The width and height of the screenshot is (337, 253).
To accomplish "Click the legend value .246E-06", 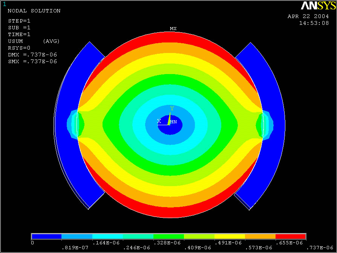I will (x=136, y=248).
